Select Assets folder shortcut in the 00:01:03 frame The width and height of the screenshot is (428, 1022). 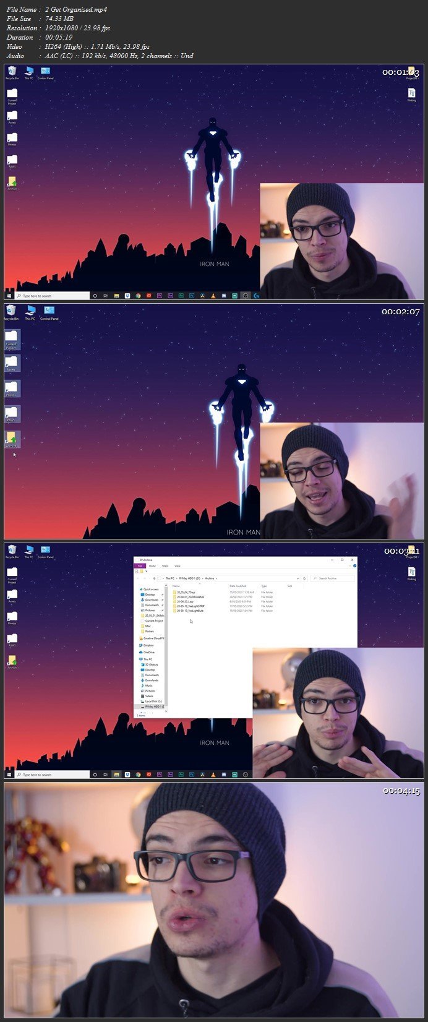point(12,118)
